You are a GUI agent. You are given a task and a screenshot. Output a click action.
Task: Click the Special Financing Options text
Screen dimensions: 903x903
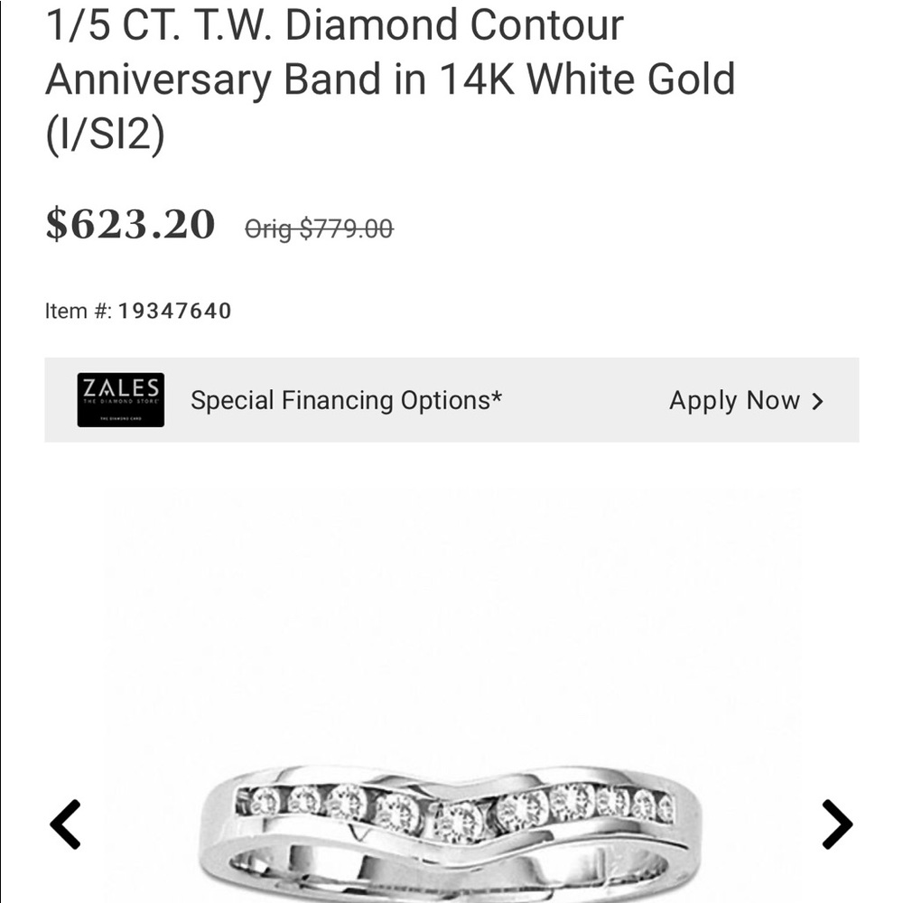[346, 400]
